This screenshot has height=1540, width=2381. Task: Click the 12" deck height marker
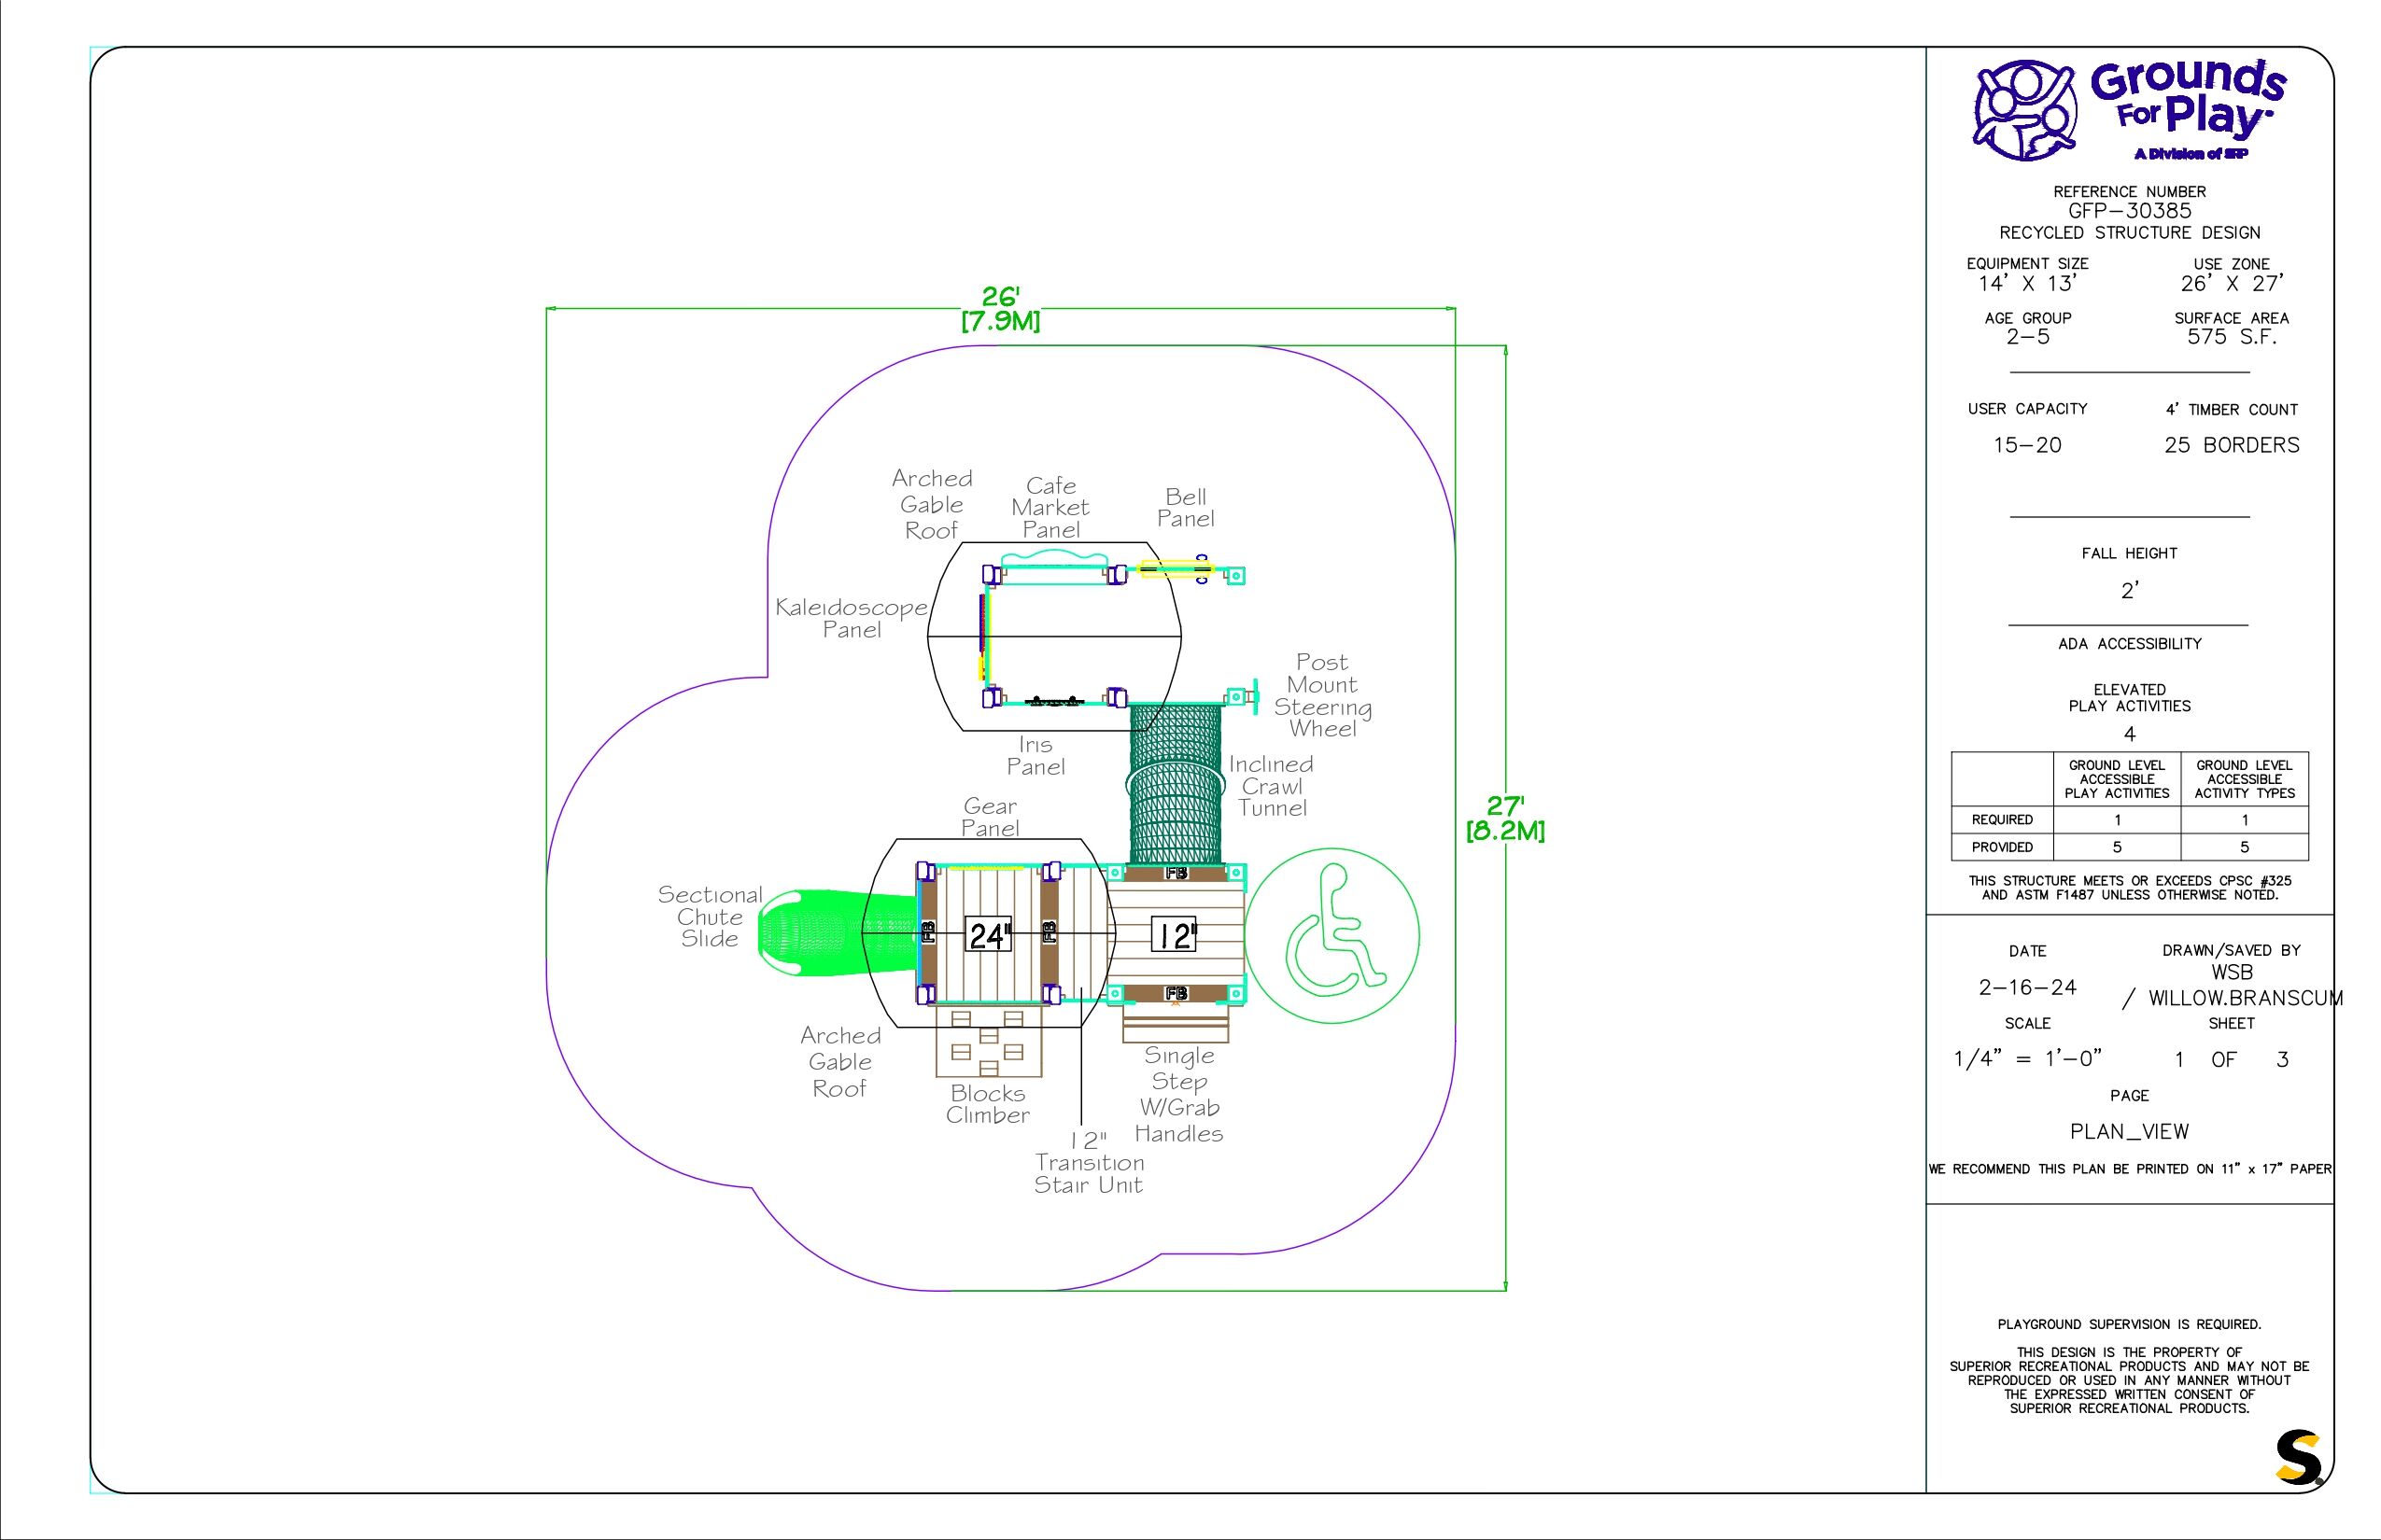coord(1175,935)
